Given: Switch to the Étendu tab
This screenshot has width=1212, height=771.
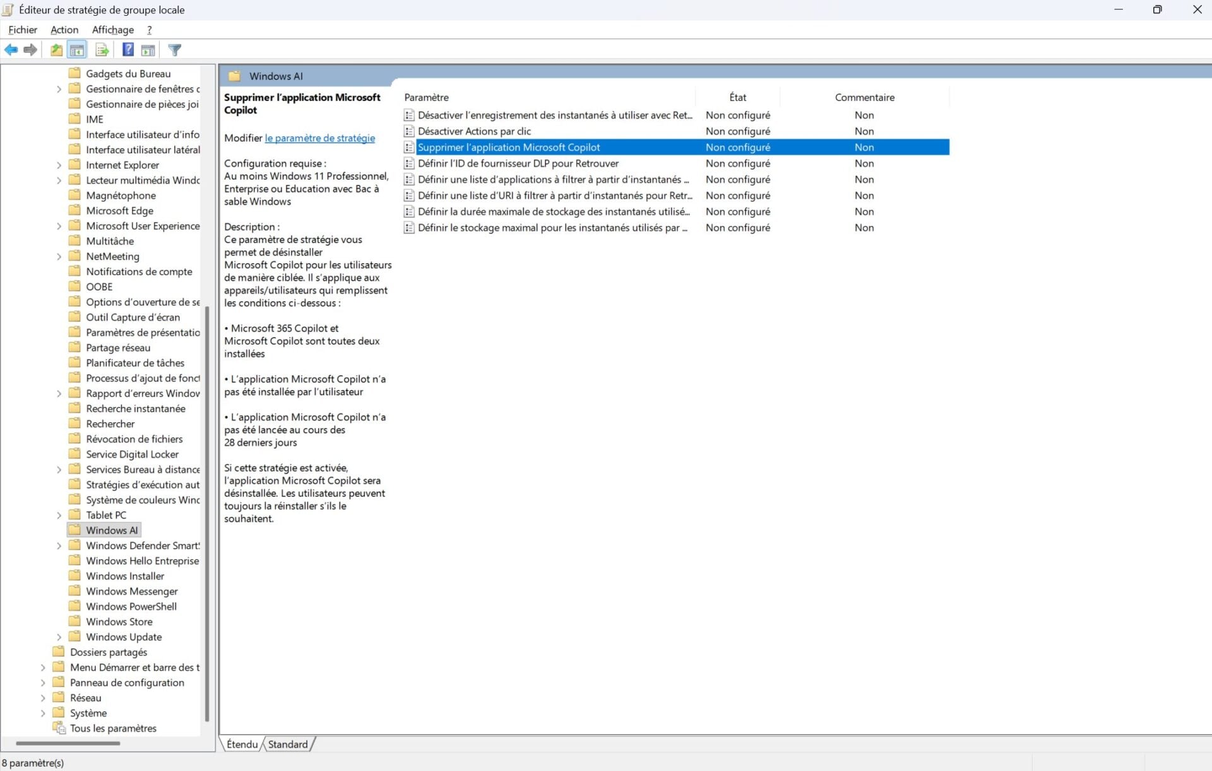Looking at the screenshot, I should tap(242, 745).
